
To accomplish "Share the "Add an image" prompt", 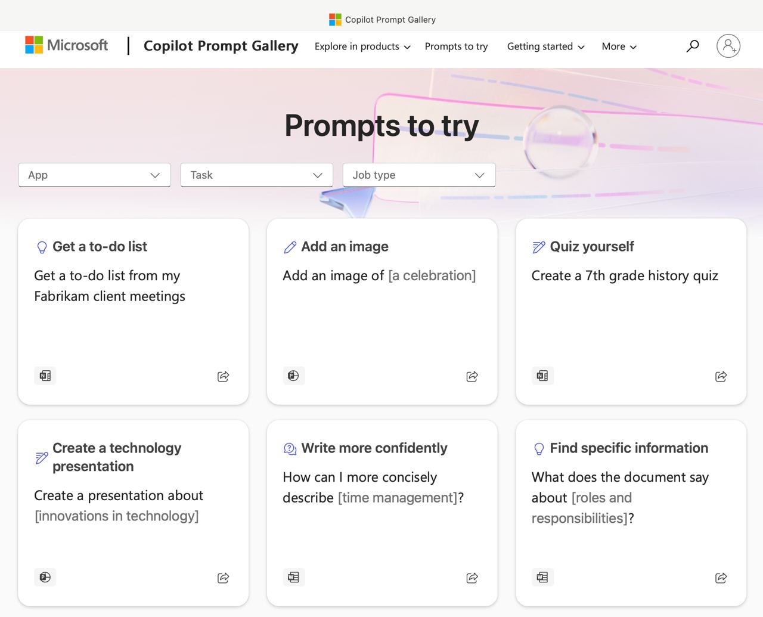I will point(472,376).
